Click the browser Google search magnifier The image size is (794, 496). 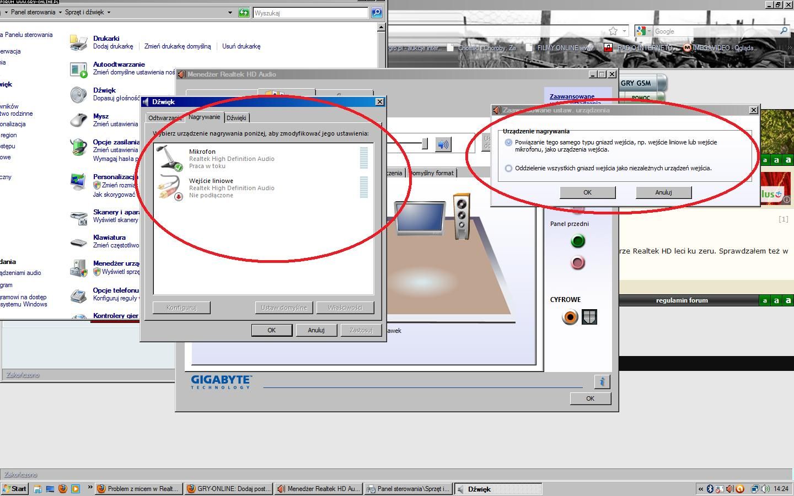point(784,31)
